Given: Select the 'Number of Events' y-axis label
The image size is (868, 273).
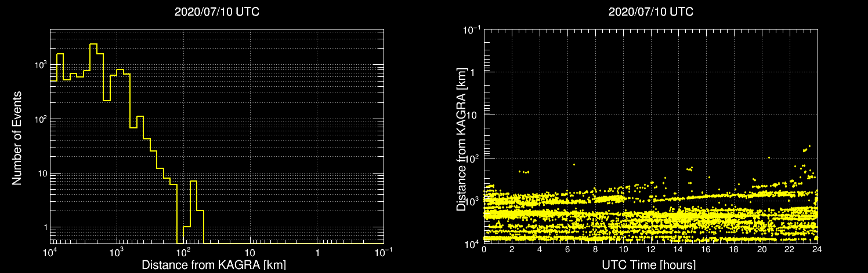Looking at the screenshot, I should (x=17, y=137).
